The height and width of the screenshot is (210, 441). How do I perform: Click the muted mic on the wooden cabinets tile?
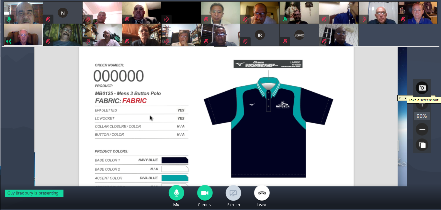[x=127, y=41]
